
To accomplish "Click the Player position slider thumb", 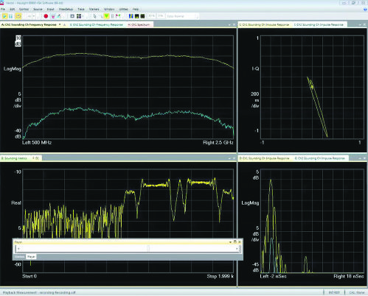I will click(148, 248).
